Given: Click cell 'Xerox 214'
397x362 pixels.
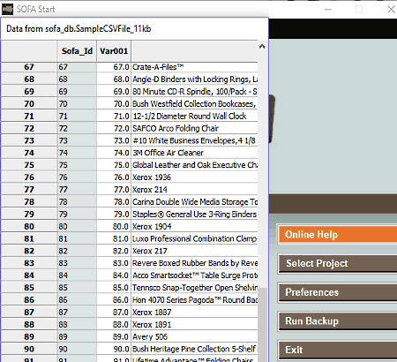Looking at the screenshot, I should click(194, 190).
